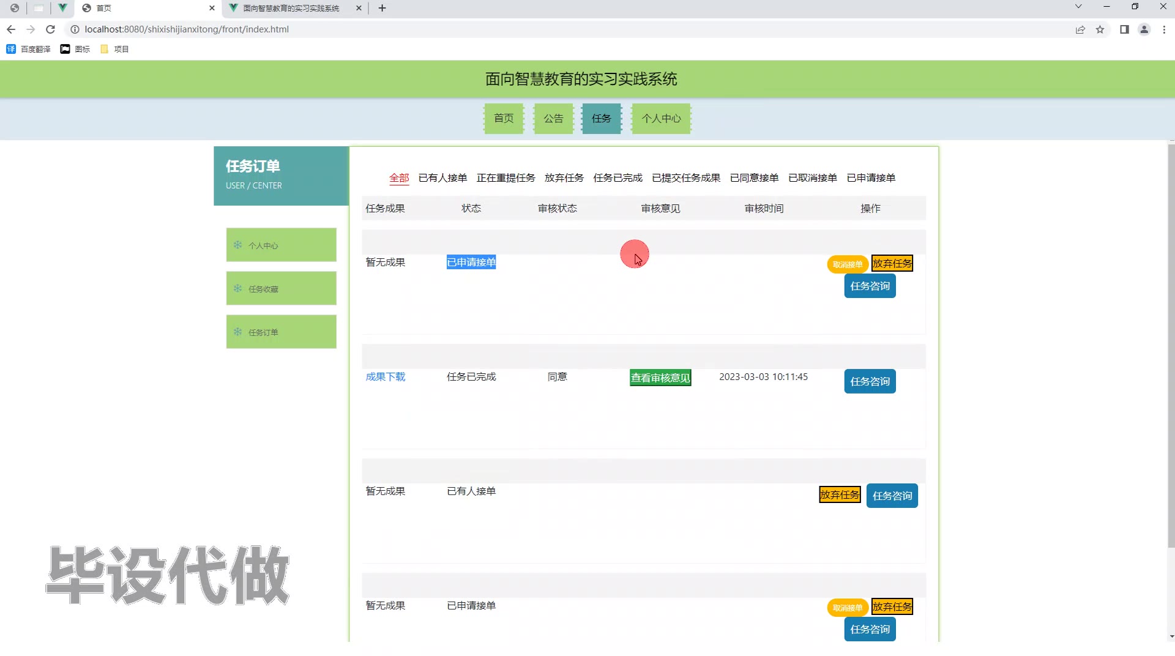Bookmark this page with the star icon

[1100, 29]
